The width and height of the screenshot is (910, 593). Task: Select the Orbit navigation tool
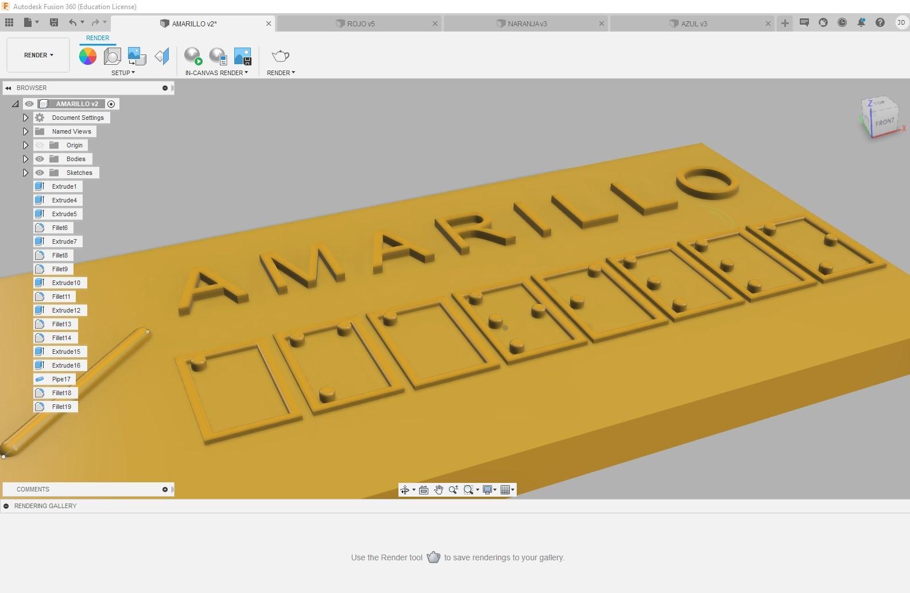(405, 490)
